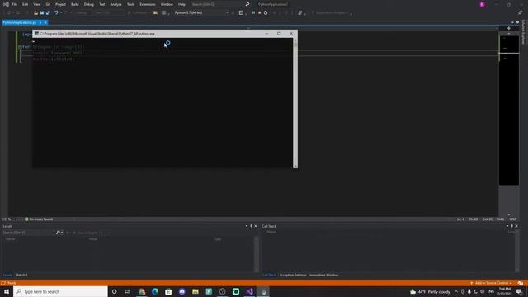Click the Locals panel vertical scrollbar
Viewport: 528px width, 297px height.
tap(257, 254)
